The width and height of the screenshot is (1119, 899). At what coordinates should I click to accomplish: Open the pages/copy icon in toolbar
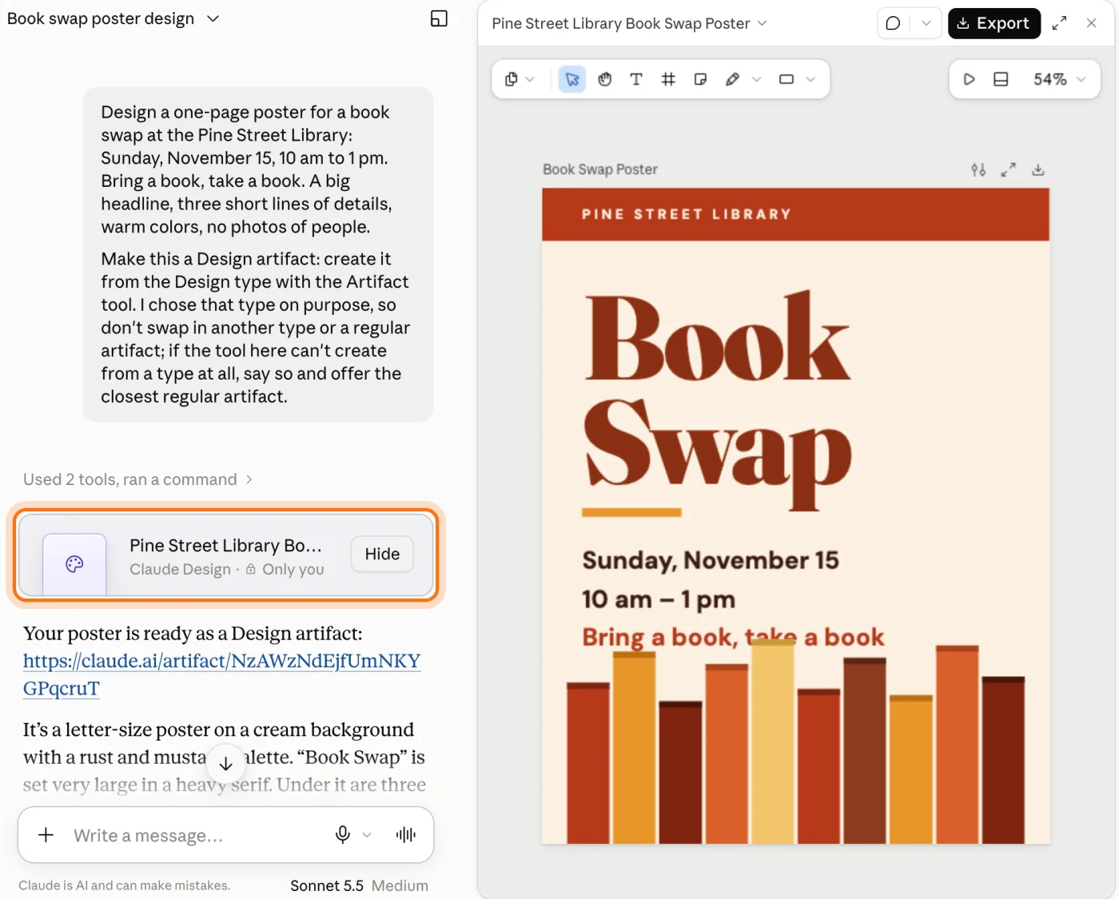(x=512, y=79)
